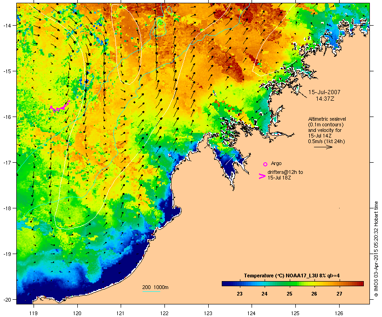The image size is (382, 317).
Task: Click the magenta drifter track on map
Action: click(60, 107)
